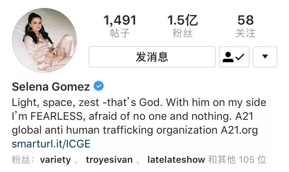
Task: Open the suggested accounts dropdown arrow button
Action: click(x=265, y=57)
